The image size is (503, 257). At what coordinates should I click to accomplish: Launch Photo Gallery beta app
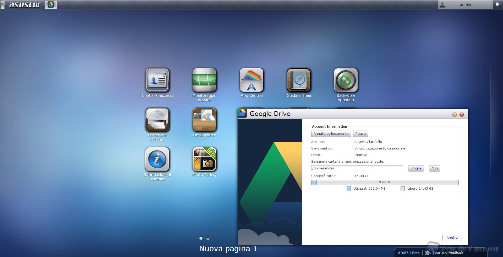click(x=204, y=159)
